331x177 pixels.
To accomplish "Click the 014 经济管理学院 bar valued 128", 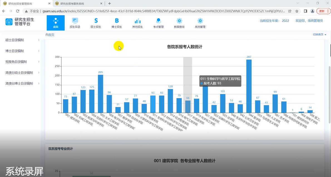I will click(170, 101).
